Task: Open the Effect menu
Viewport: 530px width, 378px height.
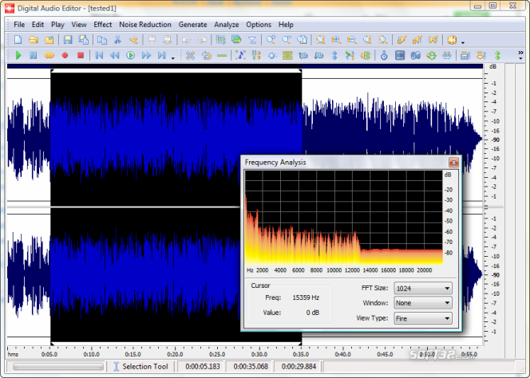Action: [x=102, y=25]
